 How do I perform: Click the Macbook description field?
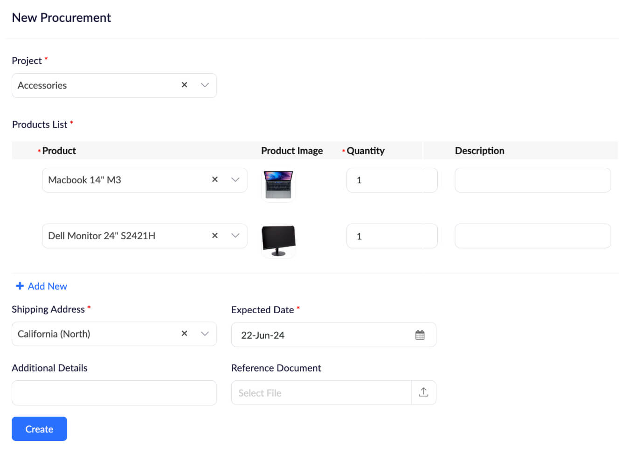[532, 180]
